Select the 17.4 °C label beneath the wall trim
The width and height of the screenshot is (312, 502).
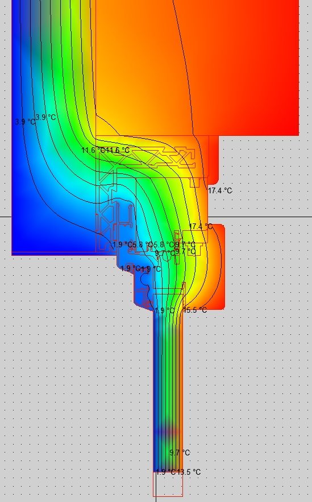[x=220, y=190]
